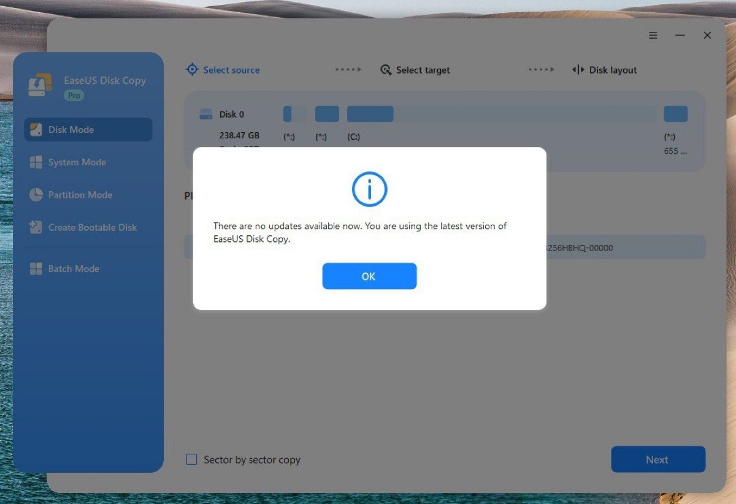Click the Select source crosshair icon
Image resolution: width=736 pixels, height=504 pixels.
(x=192, y=70)
